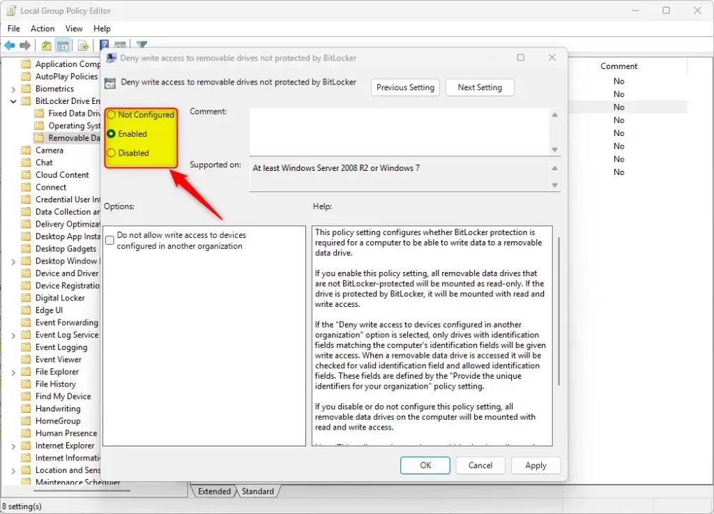
Task: Click the Cancel button
Action: 480,465
